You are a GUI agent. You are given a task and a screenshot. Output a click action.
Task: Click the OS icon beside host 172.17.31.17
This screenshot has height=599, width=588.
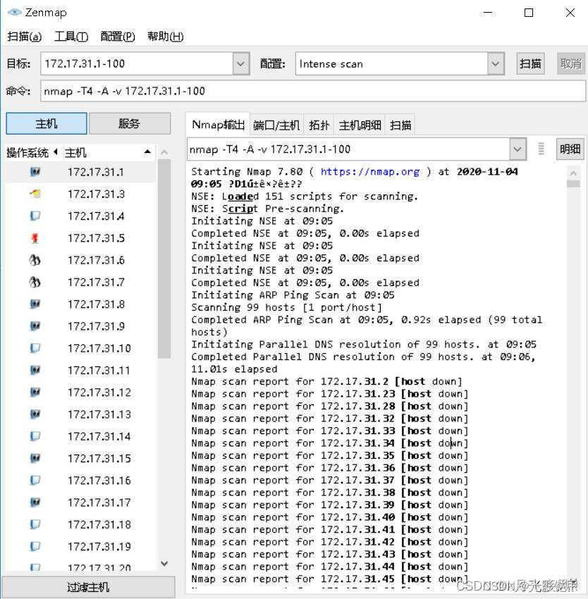coord(35,502)
